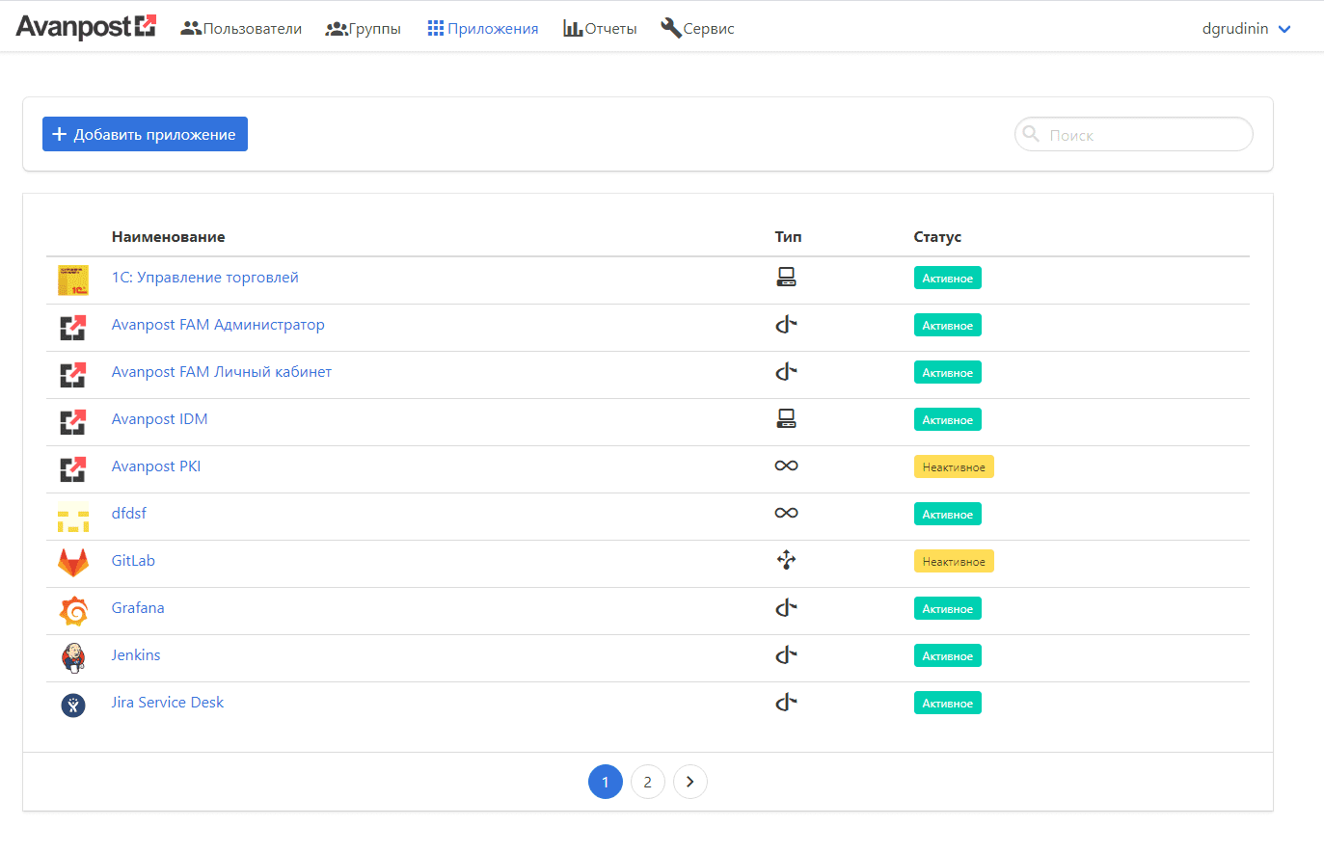Switch to page 2 of the list
The height and width of the screenshot is (852, 1324).
tap(647, 782)
